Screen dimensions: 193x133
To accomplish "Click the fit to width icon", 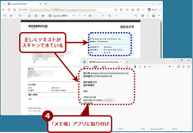I will pyautogui.click(x=90, y=16).
